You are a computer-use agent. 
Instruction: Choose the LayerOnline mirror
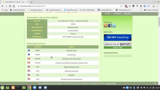[71, 54]
